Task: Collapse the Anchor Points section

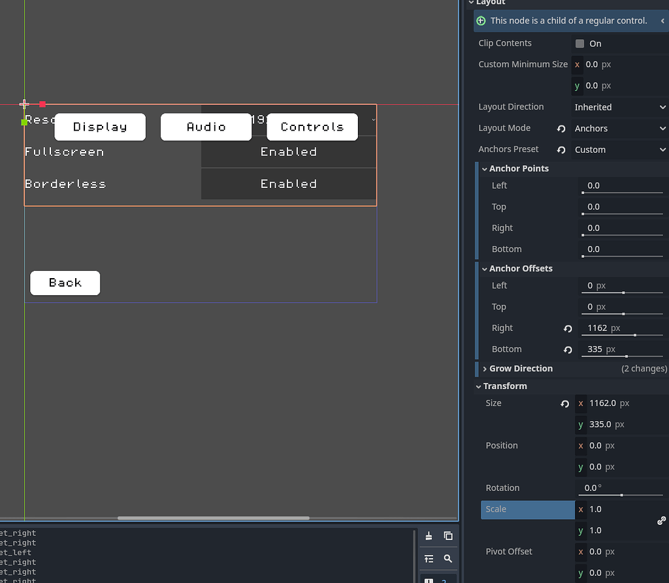Action: 484,168
